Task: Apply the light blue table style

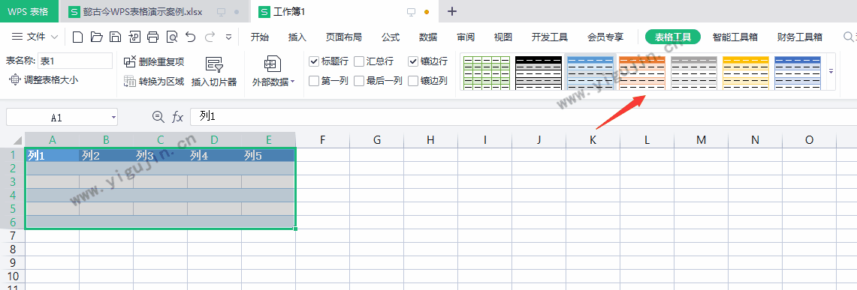Action: (x=591, y=72)
